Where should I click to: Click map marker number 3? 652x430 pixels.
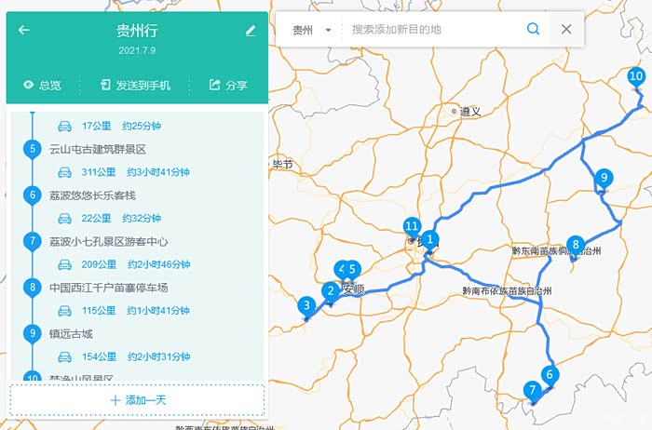[306, 306]
